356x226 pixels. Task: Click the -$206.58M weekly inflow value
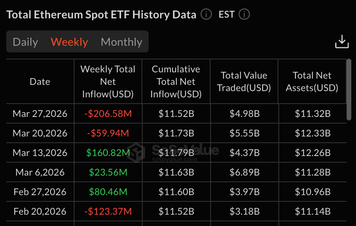108,114
